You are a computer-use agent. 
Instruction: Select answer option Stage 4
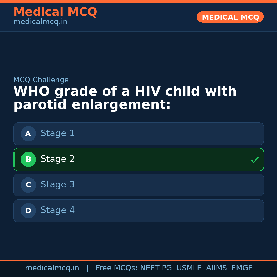click(138, 211)
